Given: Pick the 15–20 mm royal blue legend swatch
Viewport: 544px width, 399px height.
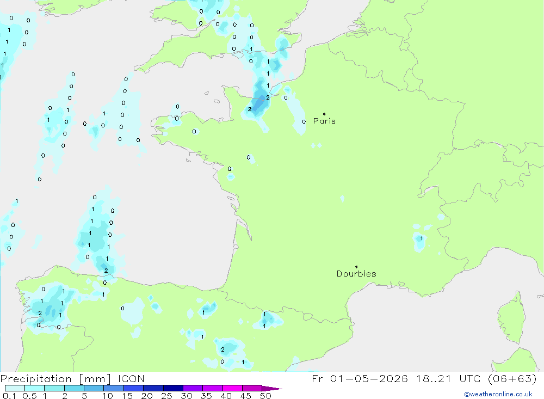Looking at the screenshot, I should point(134,388).
